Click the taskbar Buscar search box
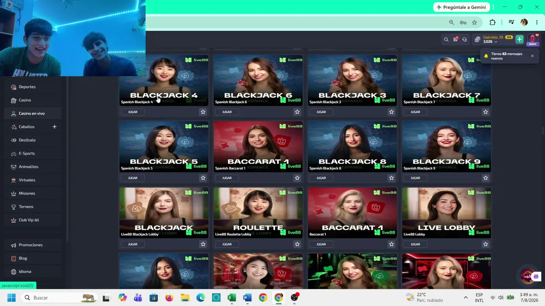This screenshot has width=545, height=306. click(x=60, y=297)
